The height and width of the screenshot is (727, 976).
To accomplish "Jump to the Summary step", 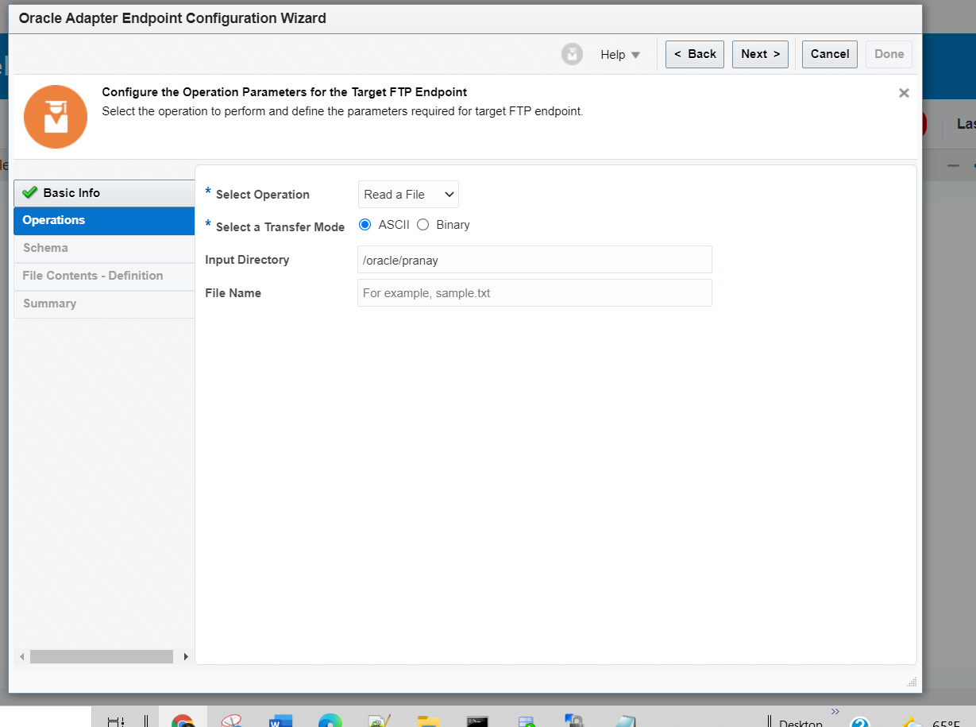I will [104, 304].
